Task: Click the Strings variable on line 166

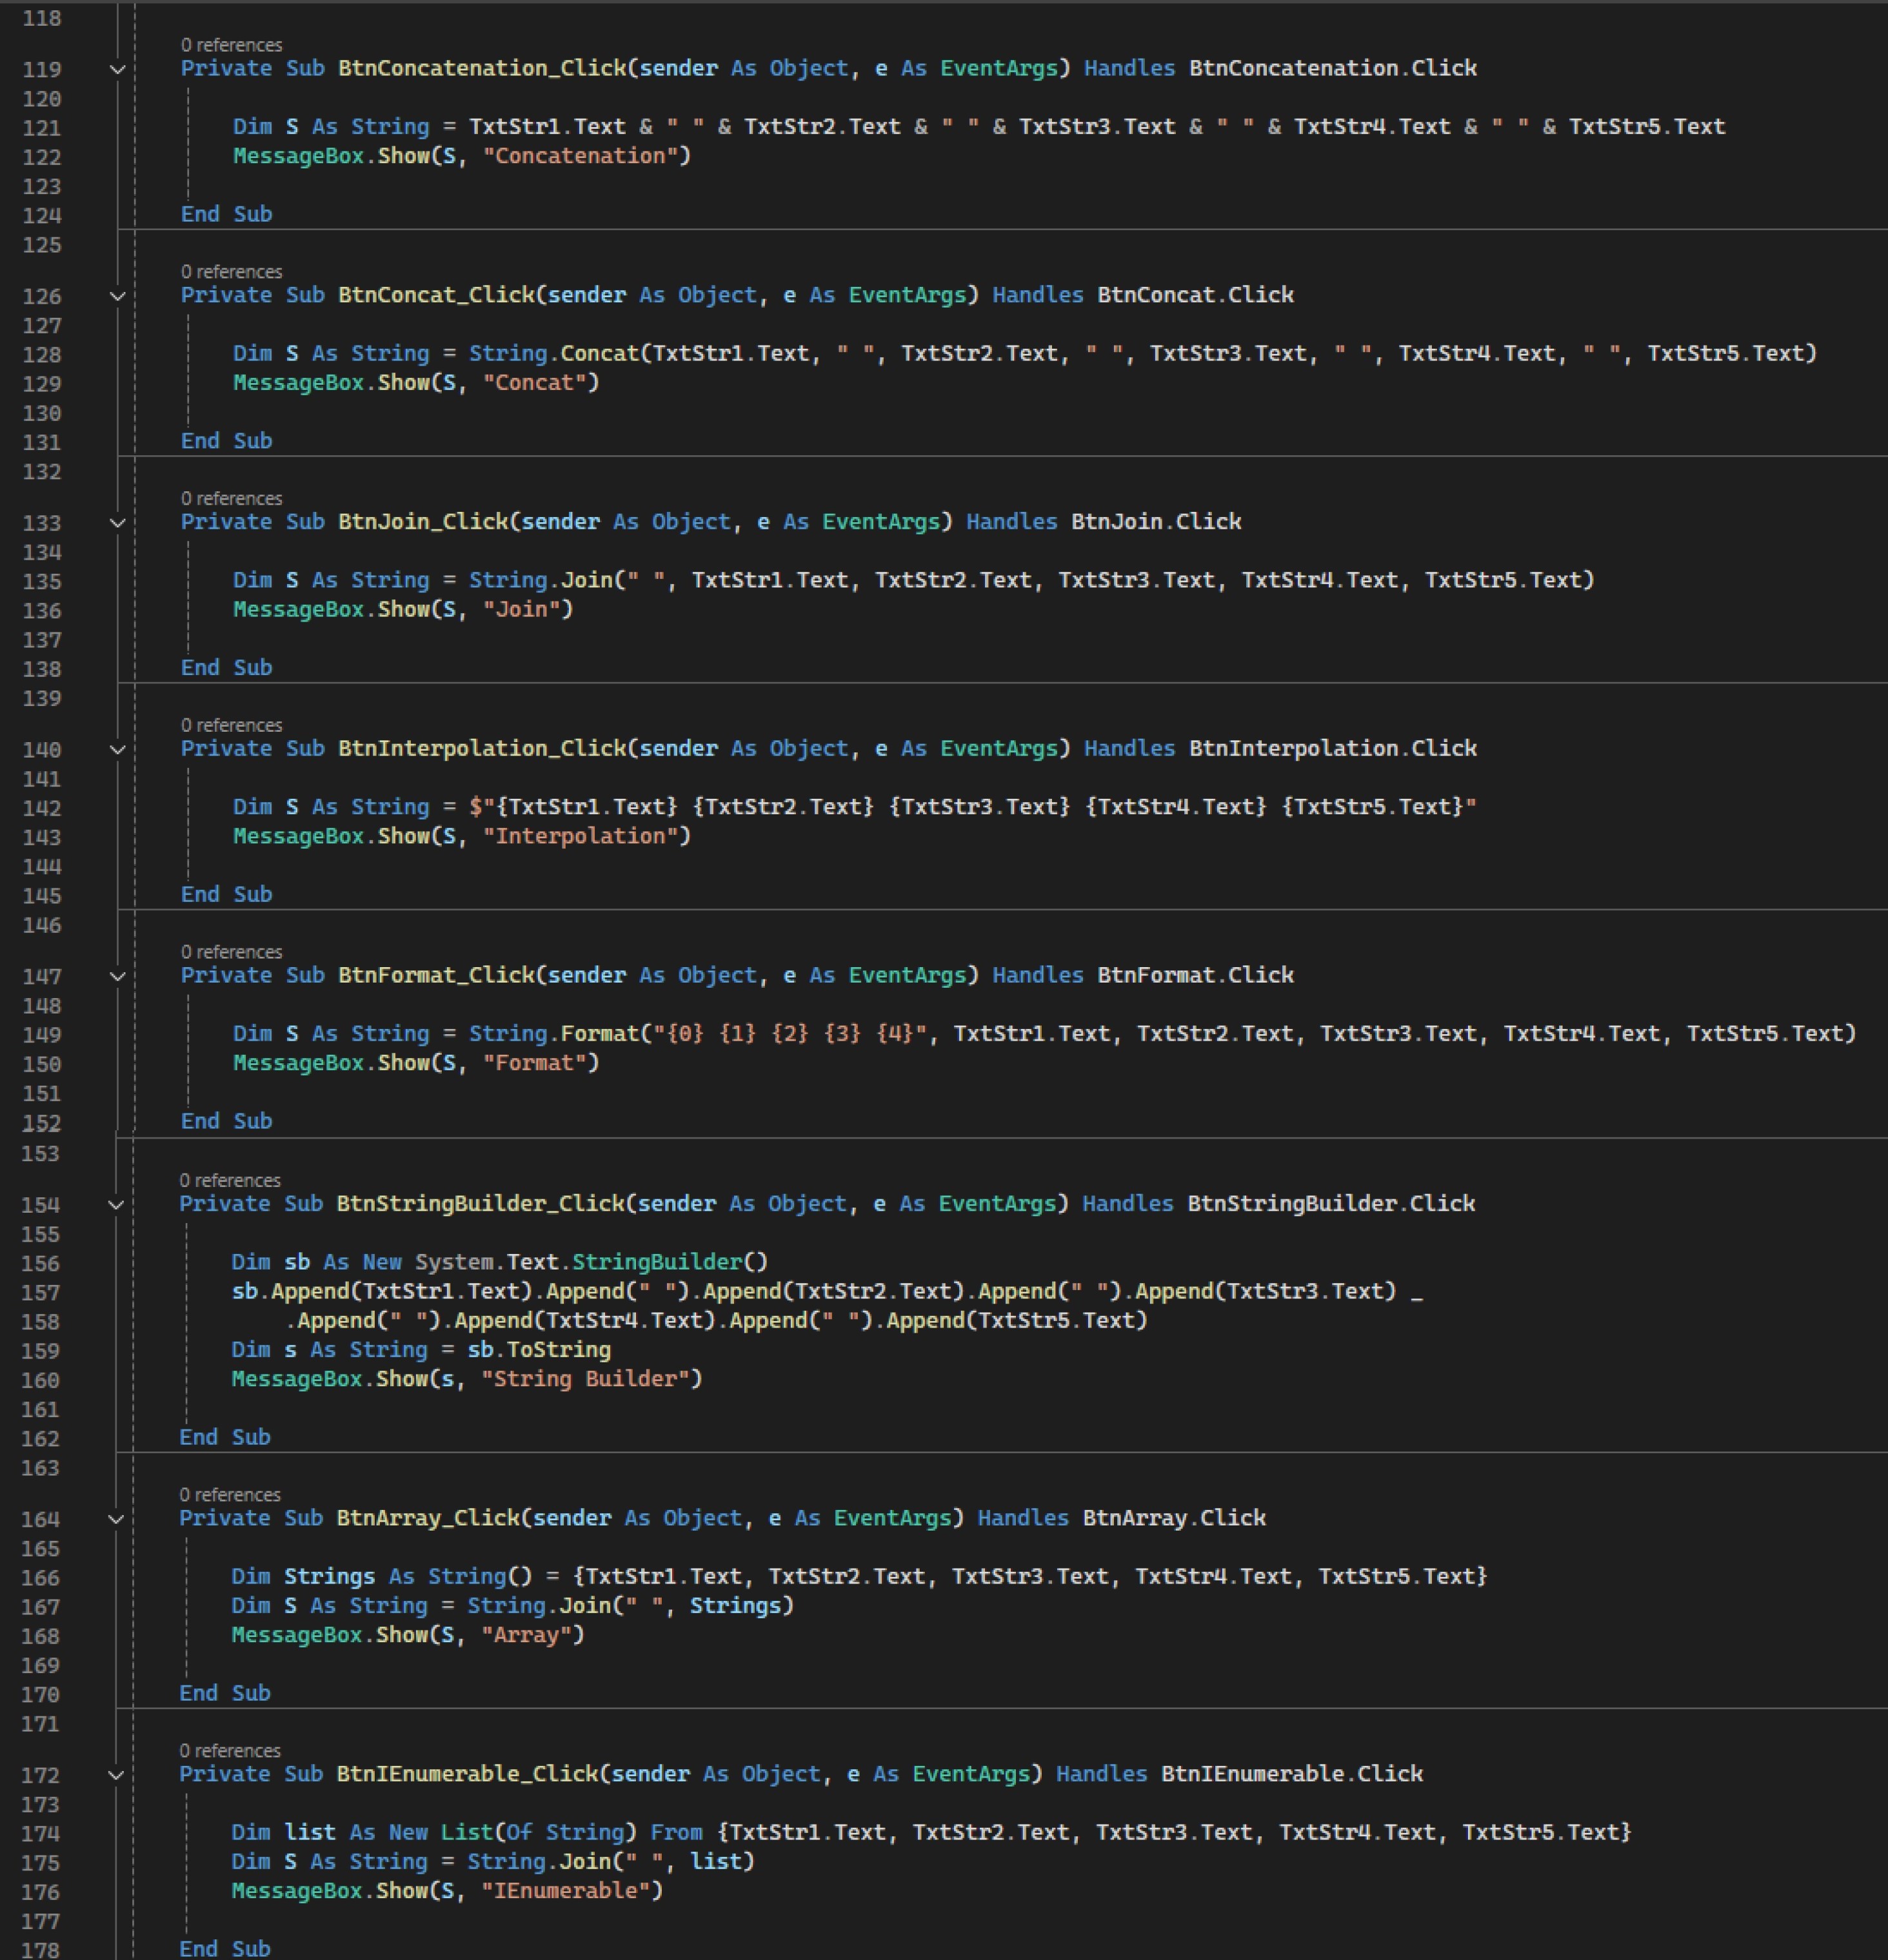Action: (329, 1576)
